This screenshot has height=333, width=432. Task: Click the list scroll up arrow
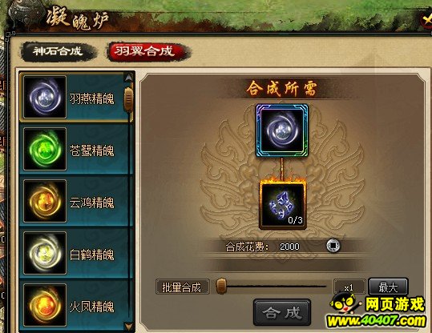point(129,78)
